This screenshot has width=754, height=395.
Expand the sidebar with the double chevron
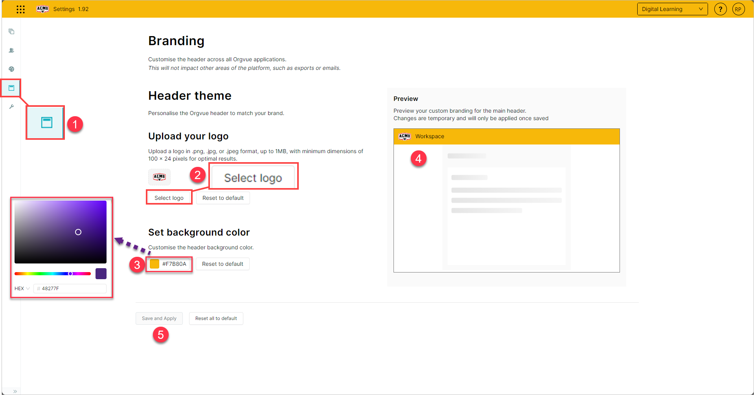point(15,391)
